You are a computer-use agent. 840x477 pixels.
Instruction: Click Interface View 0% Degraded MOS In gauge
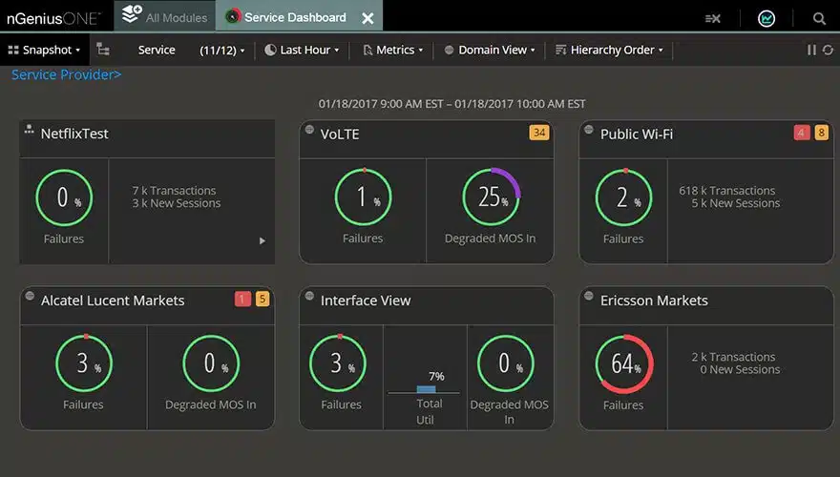[x=505, y=363]
